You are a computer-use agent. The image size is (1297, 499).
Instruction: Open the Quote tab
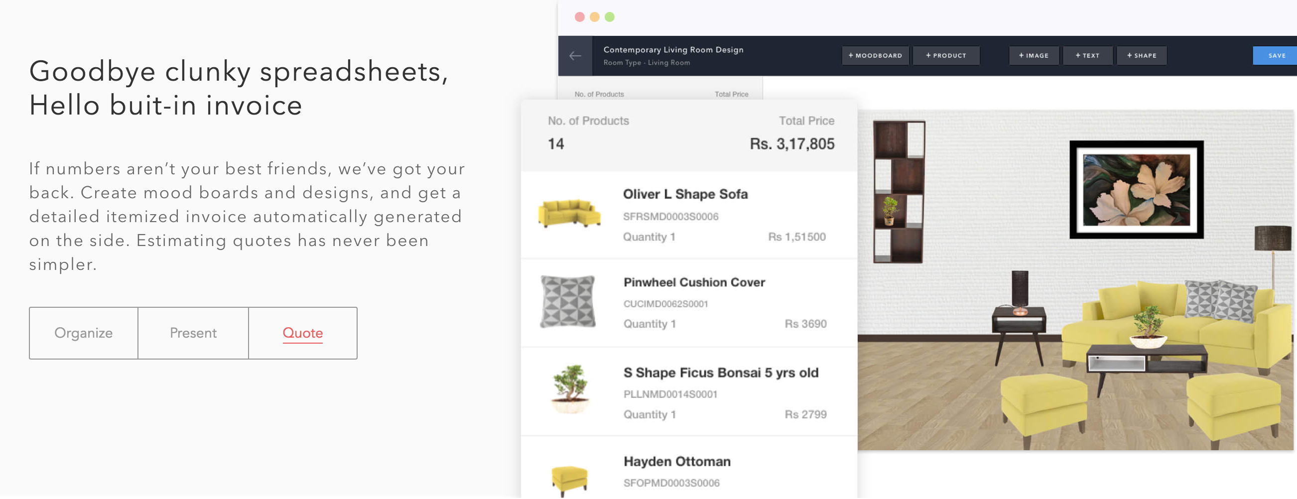pos(303,333)
